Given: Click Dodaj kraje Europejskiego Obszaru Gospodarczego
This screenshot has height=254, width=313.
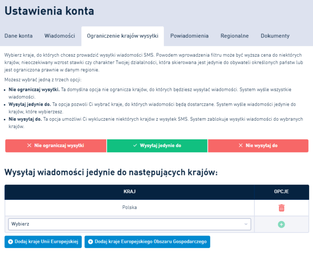Looking at the screenshot, I should click(147, 242).
